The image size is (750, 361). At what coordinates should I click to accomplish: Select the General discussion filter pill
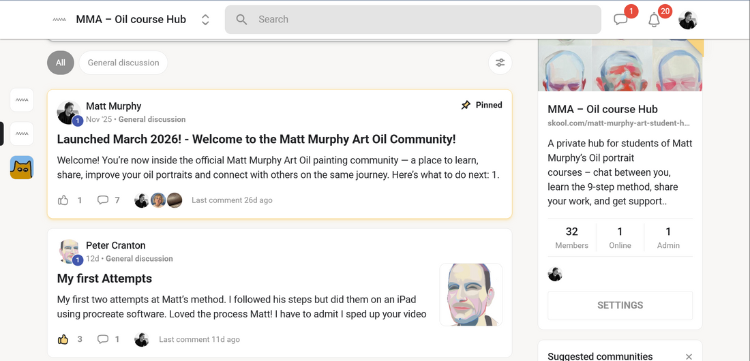tap(123, 63)
